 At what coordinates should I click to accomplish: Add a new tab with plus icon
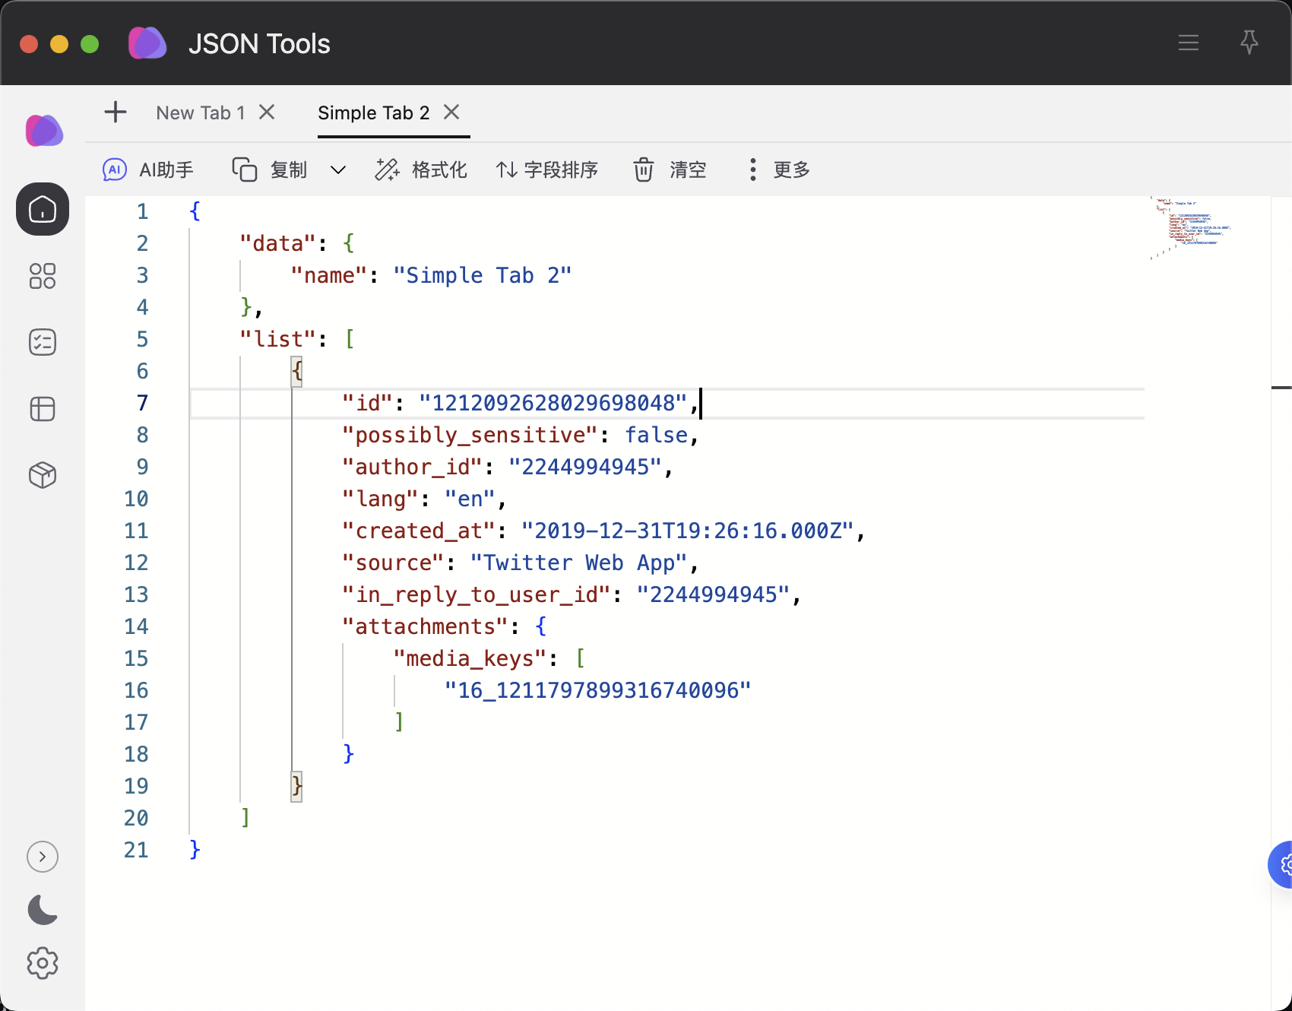[x=116, y=113]
